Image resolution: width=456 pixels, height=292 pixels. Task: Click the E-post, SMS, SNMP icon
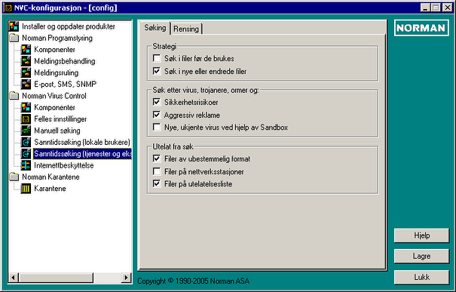pyautogui.click(x=26, y=85)
